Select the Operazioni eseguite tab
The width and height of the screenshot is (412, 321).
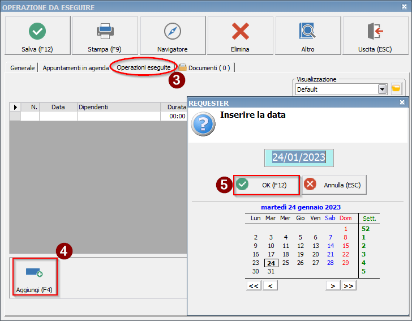(143, 68)
